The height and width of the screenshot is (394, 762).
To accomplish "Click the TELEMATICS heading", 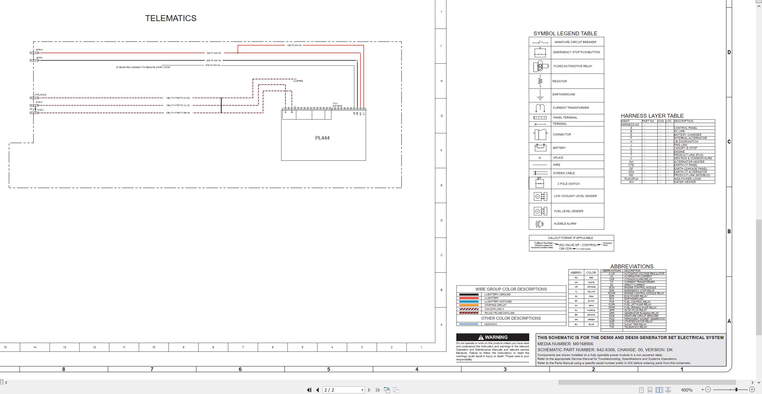I will click(171, 18).
